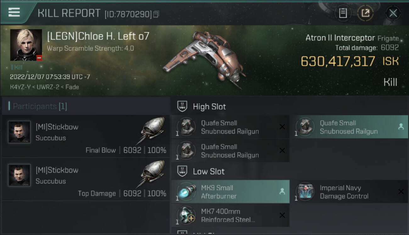This screenshot has height=235, width=409.
Task: Open the kill report notes clipboard icon
Action: 343,13
